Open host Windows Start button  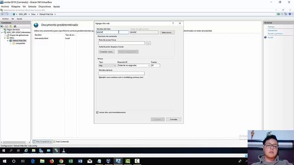pyautogui.click(x=5, y=161)
